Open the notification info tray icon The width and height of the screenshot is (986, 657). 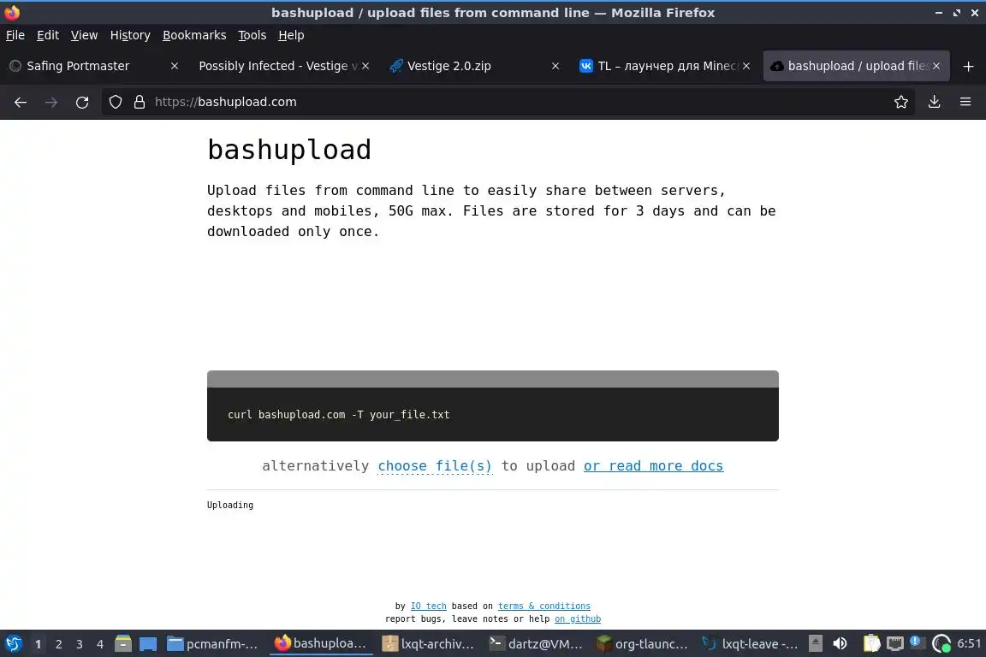tap(917, 642)
